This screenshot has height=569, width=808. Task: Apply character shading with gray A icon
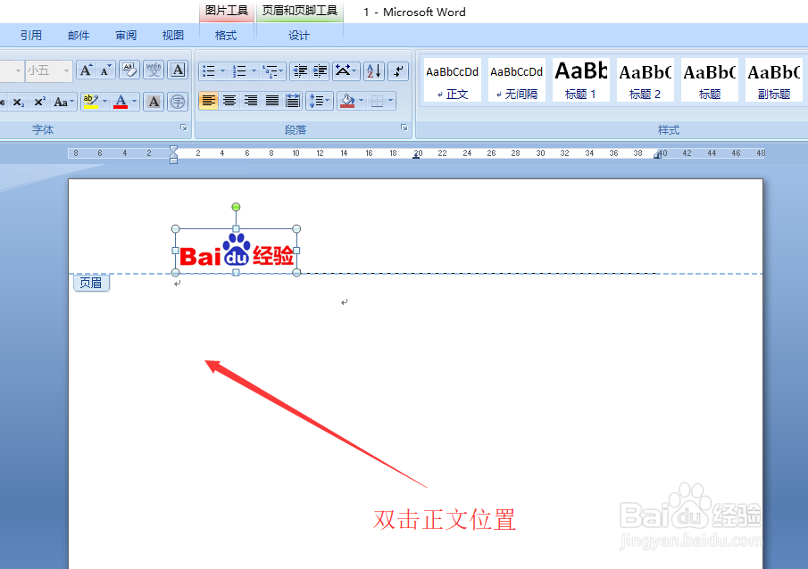coord(154,102)
